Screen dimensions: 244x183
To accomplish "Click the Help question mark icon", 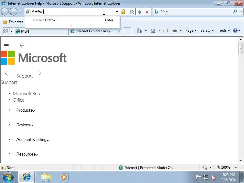I will (235, 30).
